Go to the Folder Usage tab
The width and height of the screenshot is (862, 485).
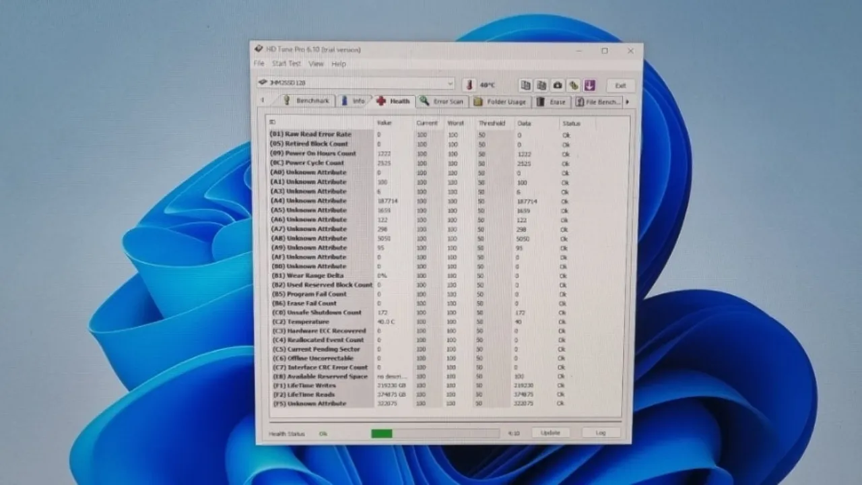pyautogui.click(x=500, y=102)
